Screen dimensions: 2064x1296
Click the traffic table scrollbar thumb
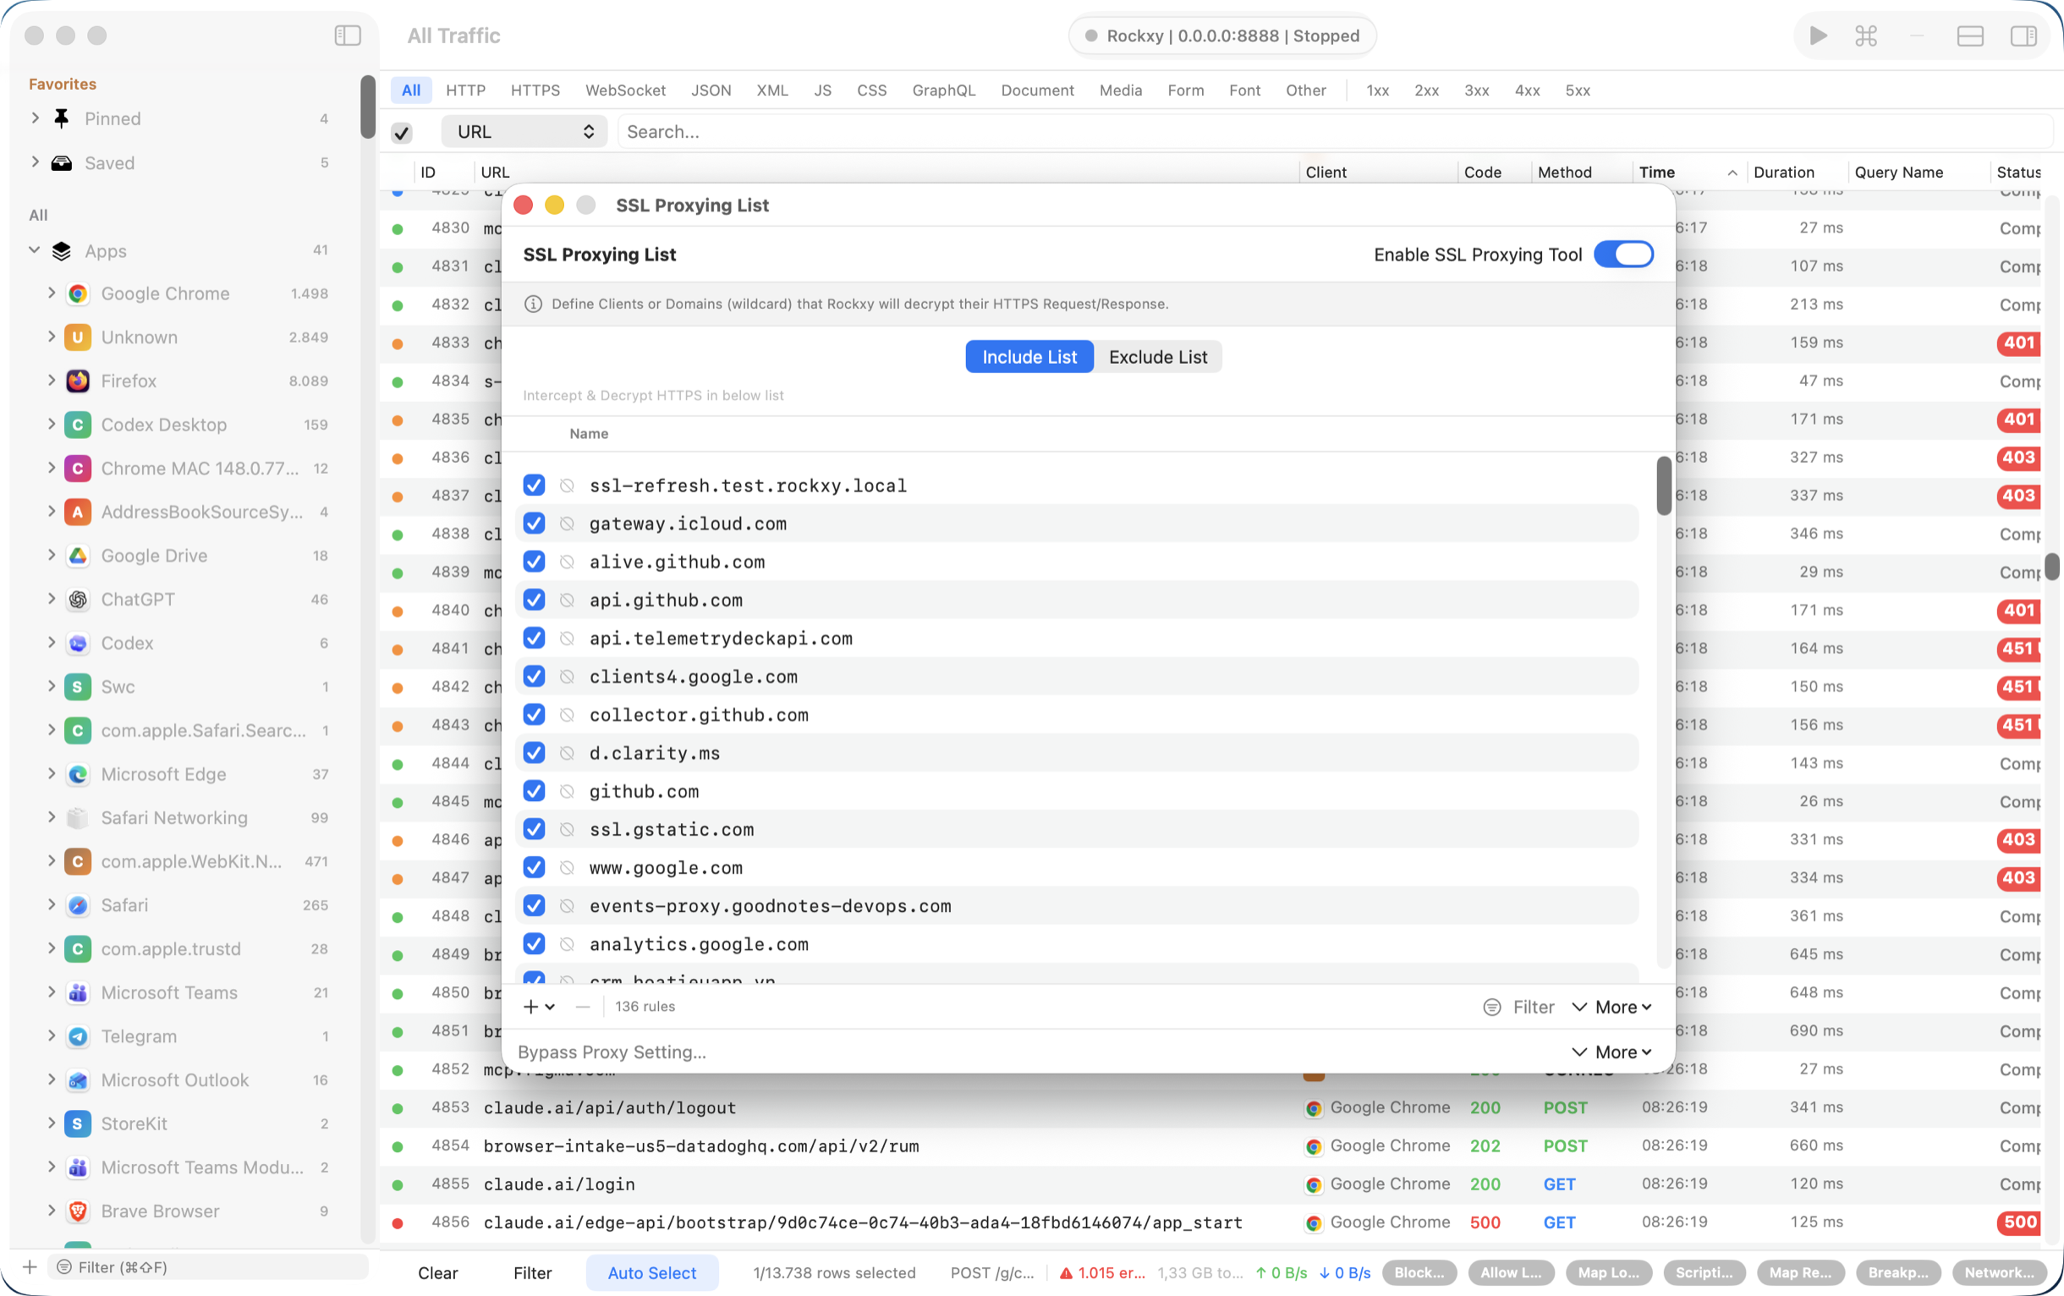pos(2051,568)
